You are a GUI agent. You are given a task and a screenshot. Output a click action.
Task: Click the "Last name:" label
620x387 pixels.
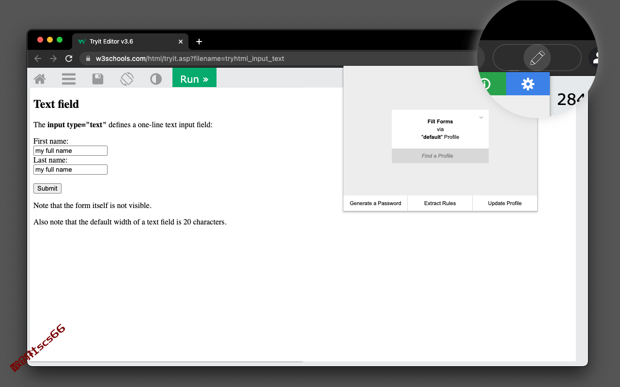(x=50, y=160)
